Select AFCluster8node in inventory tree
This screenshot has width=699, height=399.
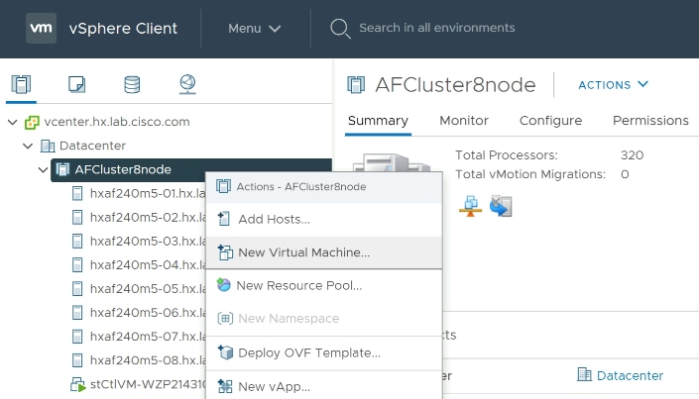pos(123,169)
